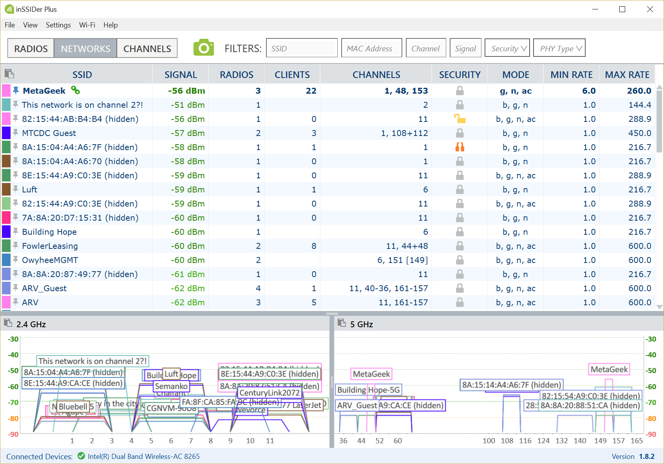Click the link icon next to MetaGeek
Screen dimensions: 664x464
pos(75,91)
